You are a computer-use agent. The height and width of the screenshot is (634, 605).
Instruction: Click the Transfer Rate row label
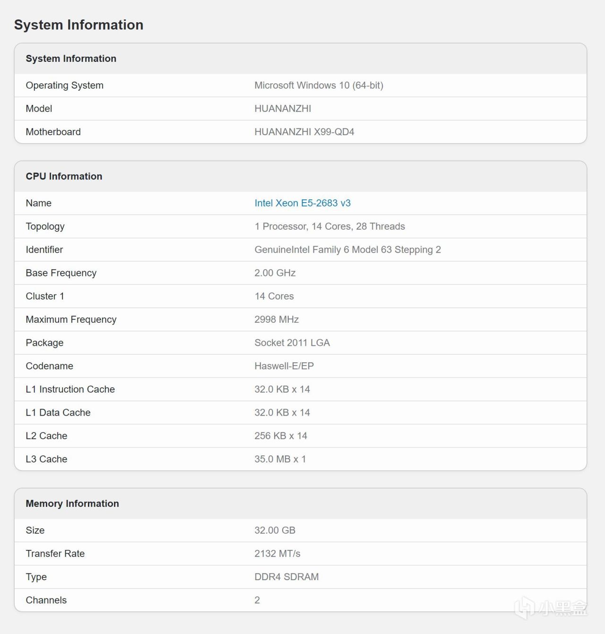coord(55,554)
